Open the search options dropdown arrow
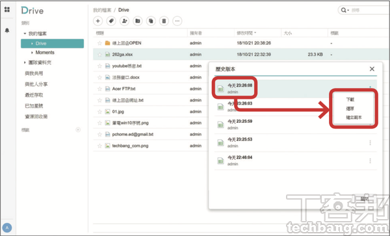The height and width of the screenshot is (236, 390). tap(348, 10)
